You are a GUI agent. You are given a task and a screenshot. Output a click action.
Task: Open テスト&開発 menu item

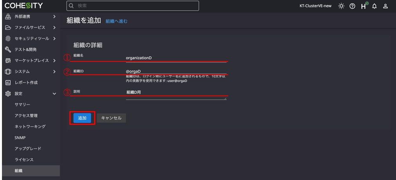coord(25,50)
